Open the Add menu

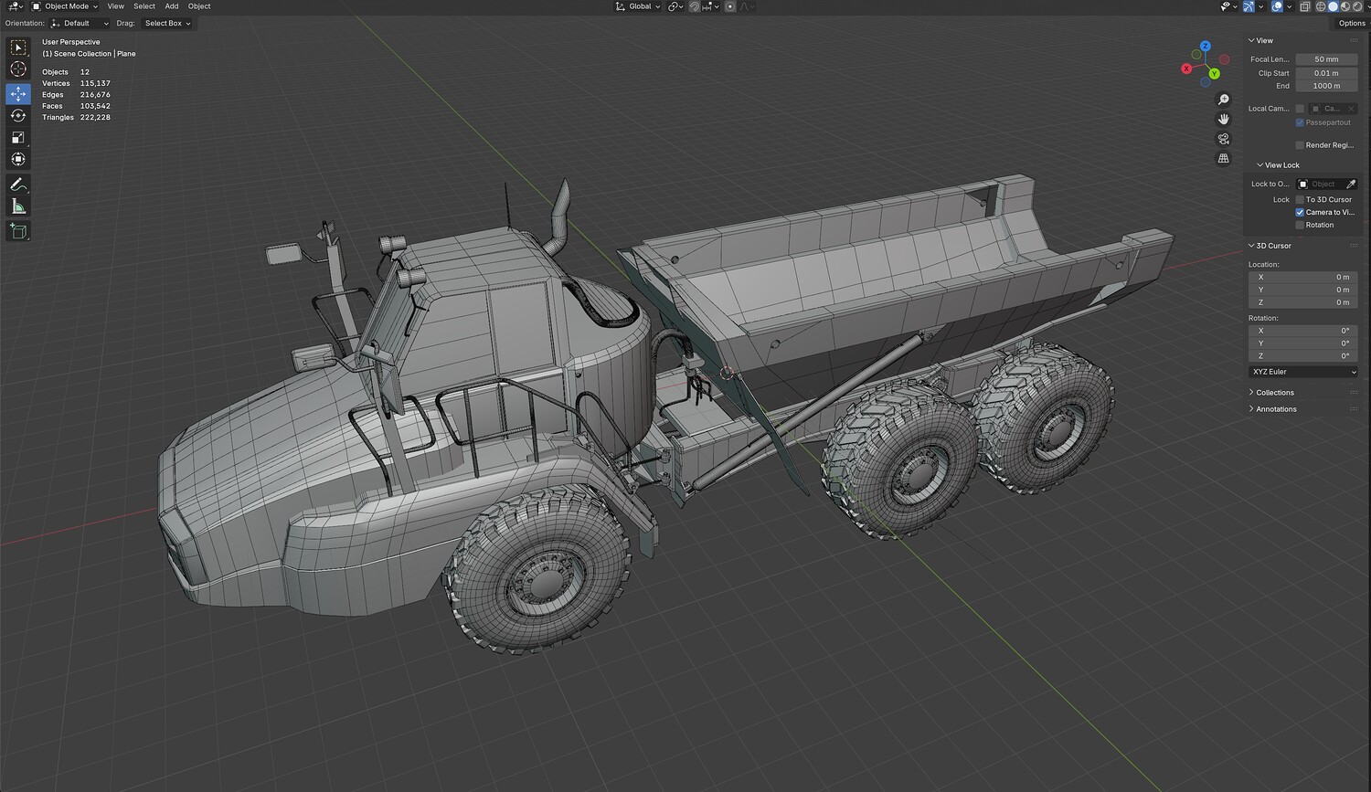tap(172, 6)
